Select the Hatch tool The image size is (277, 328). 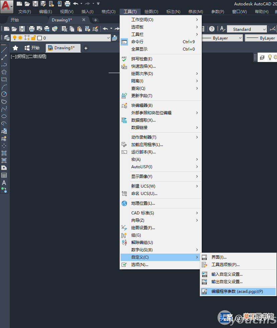click(x=4, y=153)
